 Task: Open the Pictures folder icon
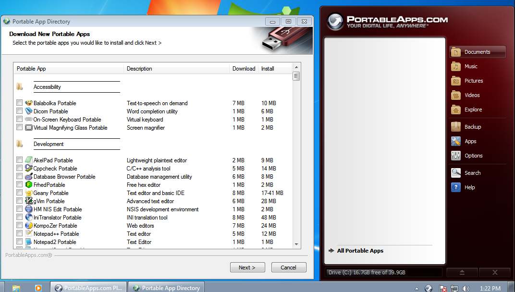coord(456,81)
